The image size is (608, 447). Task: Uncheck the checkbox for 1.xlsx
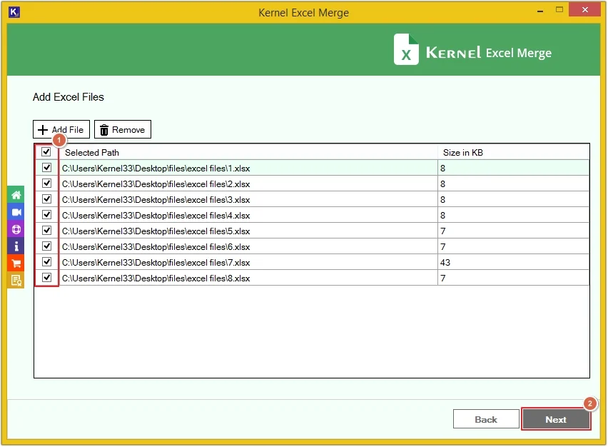click(46, 168)
